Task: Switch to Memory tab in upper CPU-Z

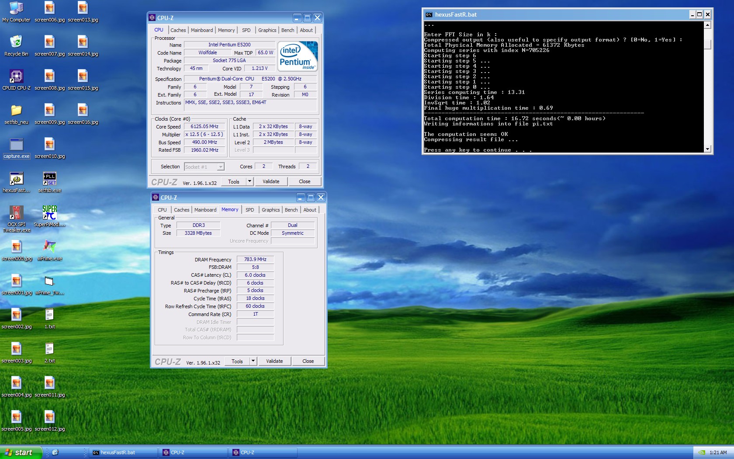Action: coord(226,30)
